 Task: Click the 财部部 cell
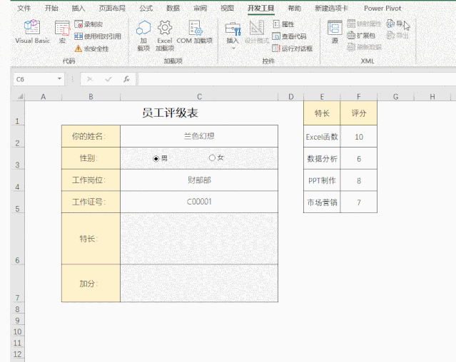point(199,180)
